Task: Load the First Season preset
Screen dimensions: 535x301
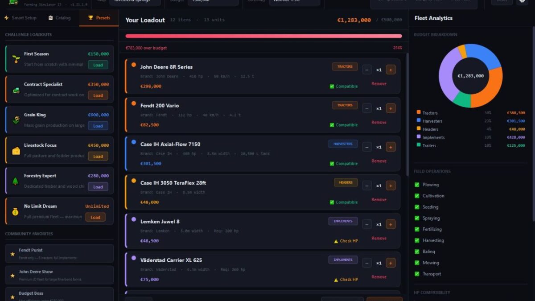Action: (98, 65)
